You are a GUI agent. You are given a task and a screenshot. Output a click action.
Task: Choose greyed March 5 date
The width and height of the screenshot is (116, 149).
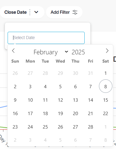[60, 140]
